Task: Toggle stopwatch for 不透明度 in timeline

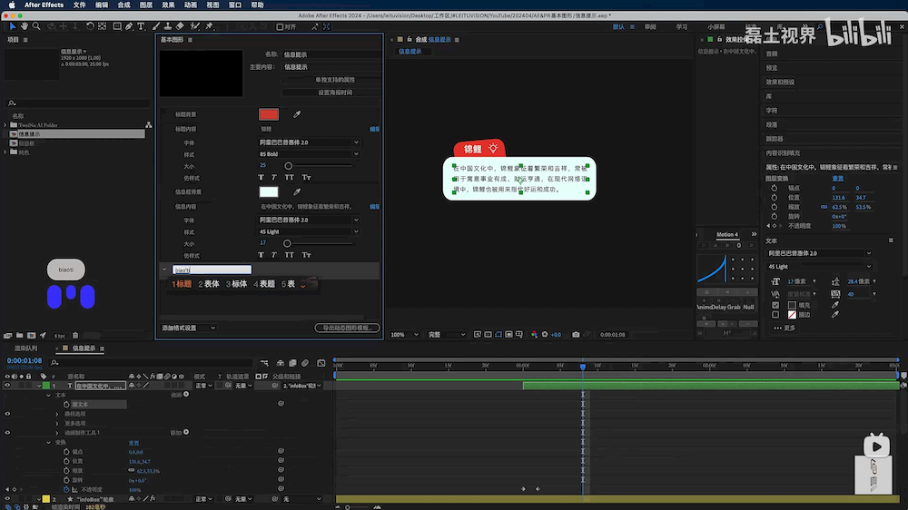Action: tap(66, 490)
